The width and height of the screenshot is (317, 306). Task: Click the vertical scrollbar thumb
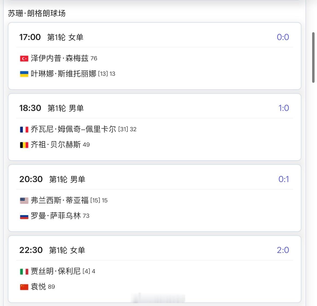(313, 57)
